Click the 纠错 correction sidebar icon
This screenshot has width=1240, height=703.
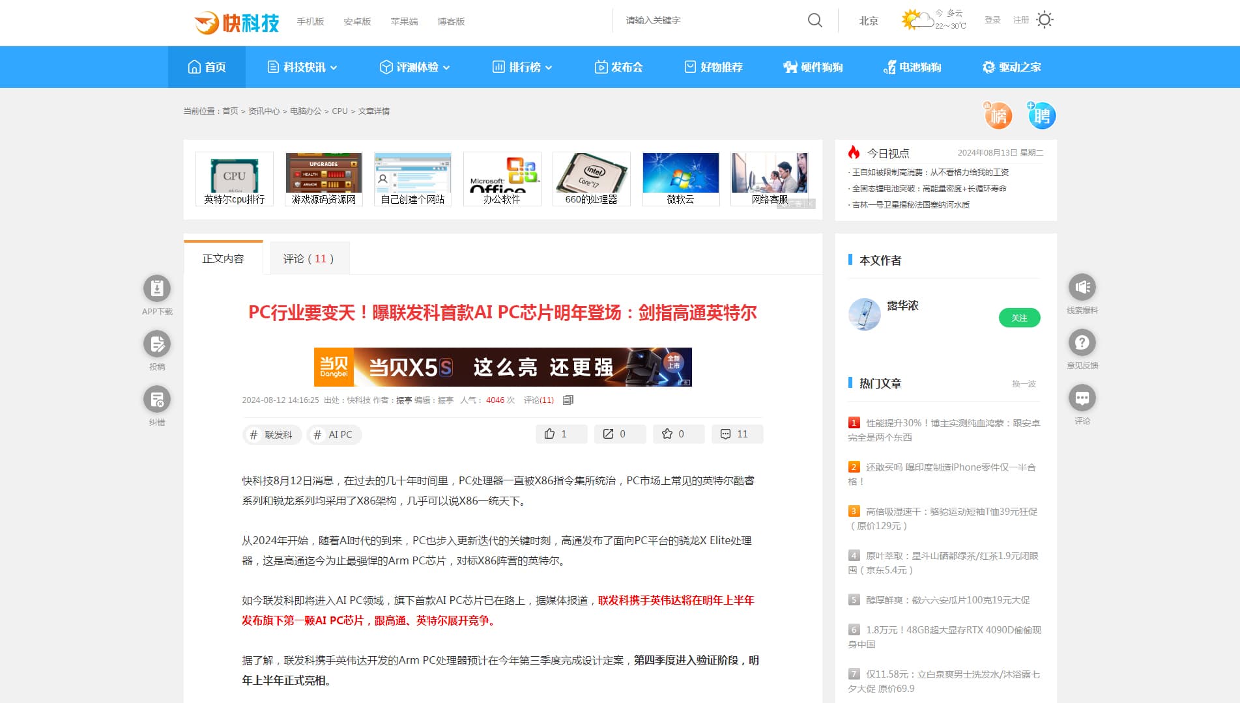[x=157, y=399]
